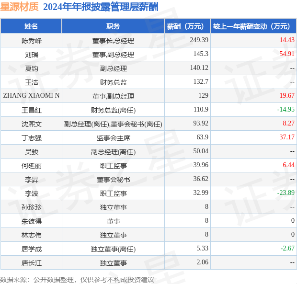Click salary value 132.7

(201, 81)
